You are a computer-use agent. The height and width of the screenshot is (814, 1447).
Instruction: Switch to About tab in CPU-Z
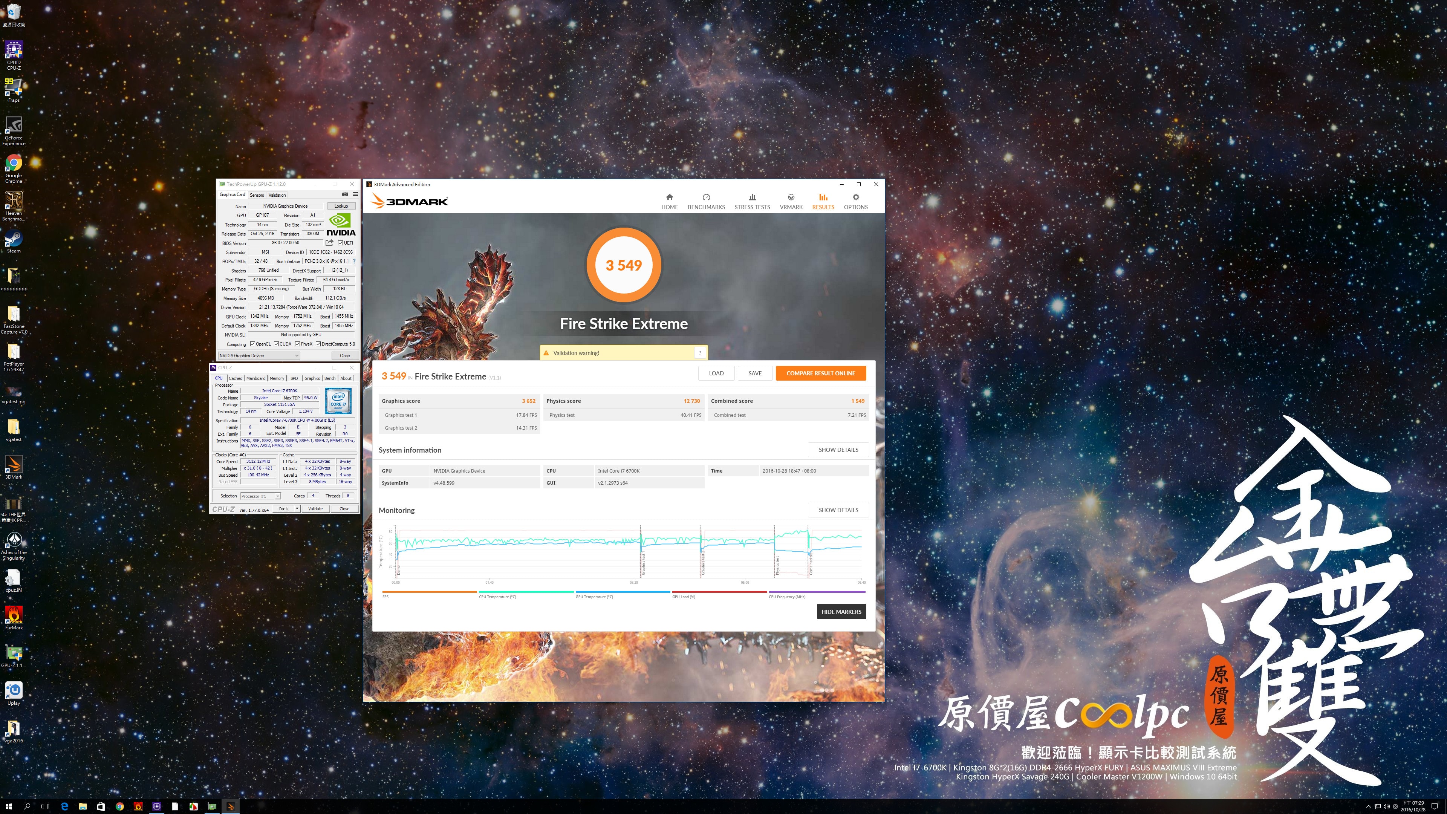346,378
